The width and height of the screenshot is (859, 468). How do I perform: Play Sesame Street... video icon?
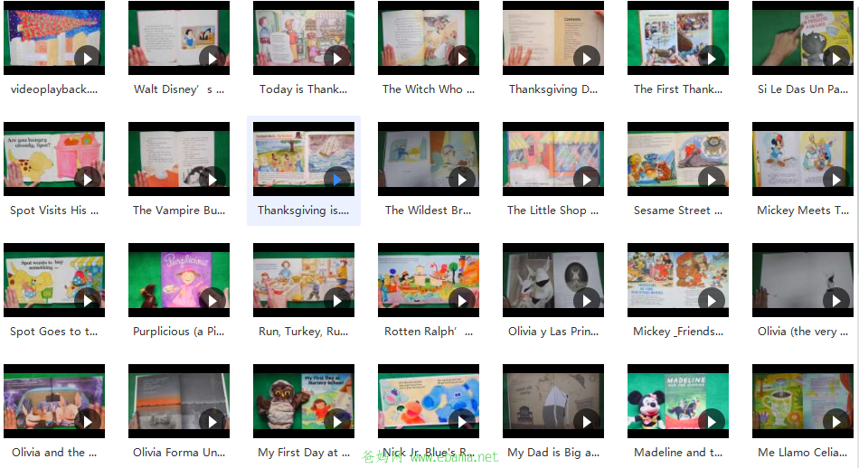click(x=712, y=179)
